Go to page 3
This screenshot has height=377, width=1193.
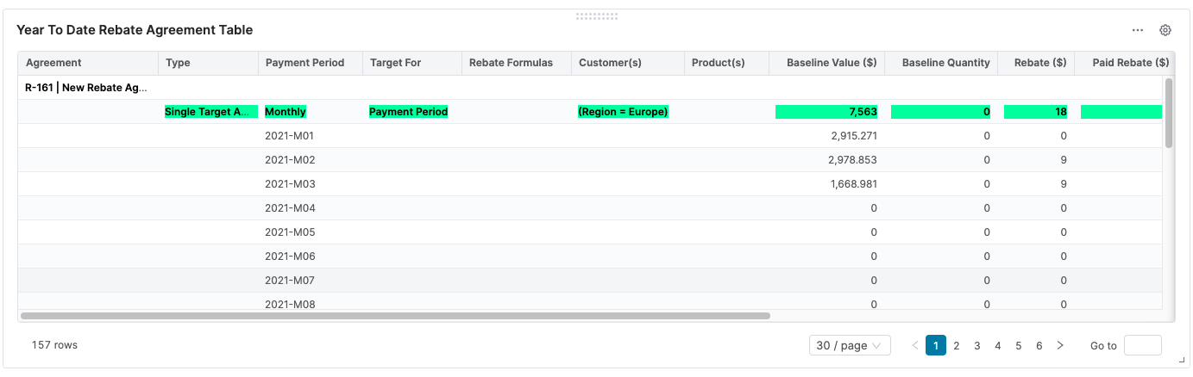click(x=977, y=345)
